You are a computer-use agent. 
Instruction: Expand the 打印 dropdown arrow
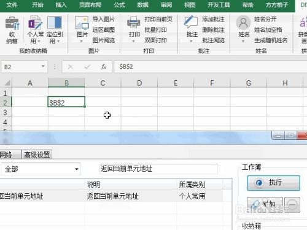point(133,42)
